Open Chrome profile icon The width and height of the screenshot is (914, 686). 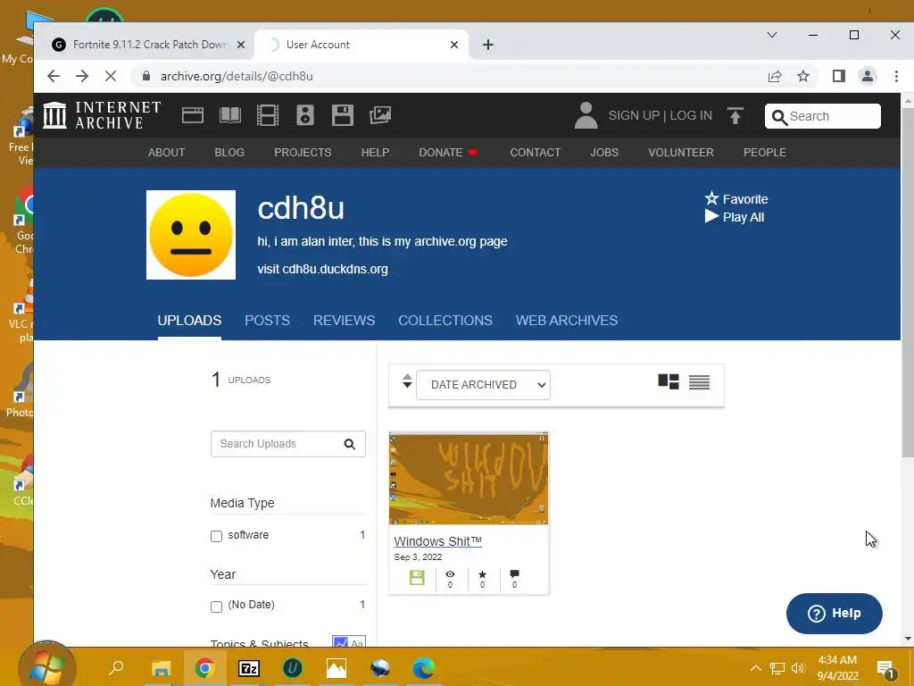[868, 76]
